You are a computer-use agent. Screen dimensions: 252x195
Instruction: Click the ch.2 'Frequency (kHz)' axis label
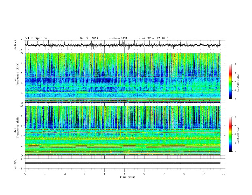(x=18, y=127)
